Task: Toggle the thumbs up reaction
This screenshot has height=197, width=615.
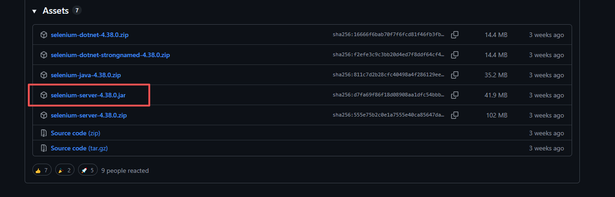Action: tap(42, 170)
